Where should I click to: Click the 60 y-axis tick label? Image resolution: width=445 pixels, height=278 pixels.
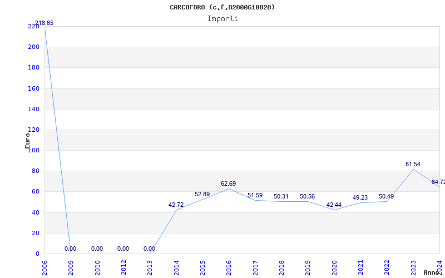point(36,191)
